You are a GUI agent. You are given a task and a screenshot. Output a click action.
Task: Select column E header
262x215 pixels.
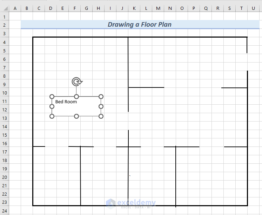tap(62, 8)
